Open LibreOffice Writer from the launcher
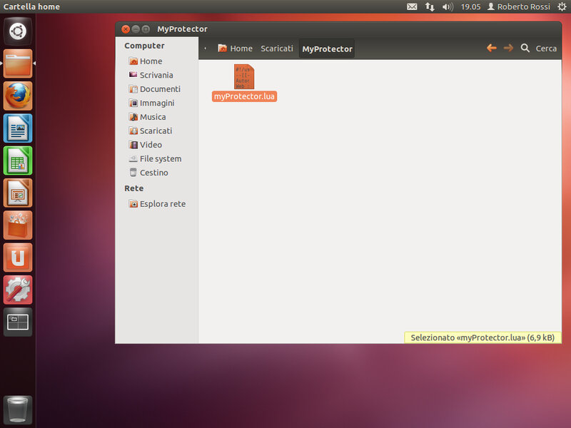The image size is (571, 428). click(x=18, y=128)
